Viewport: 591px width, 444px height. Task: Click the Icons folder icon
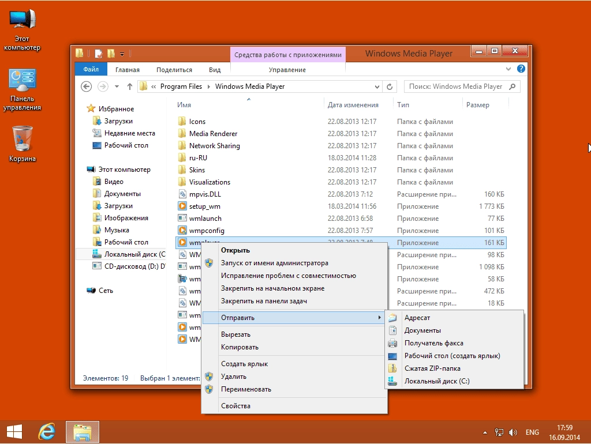[x=182, y=121]
